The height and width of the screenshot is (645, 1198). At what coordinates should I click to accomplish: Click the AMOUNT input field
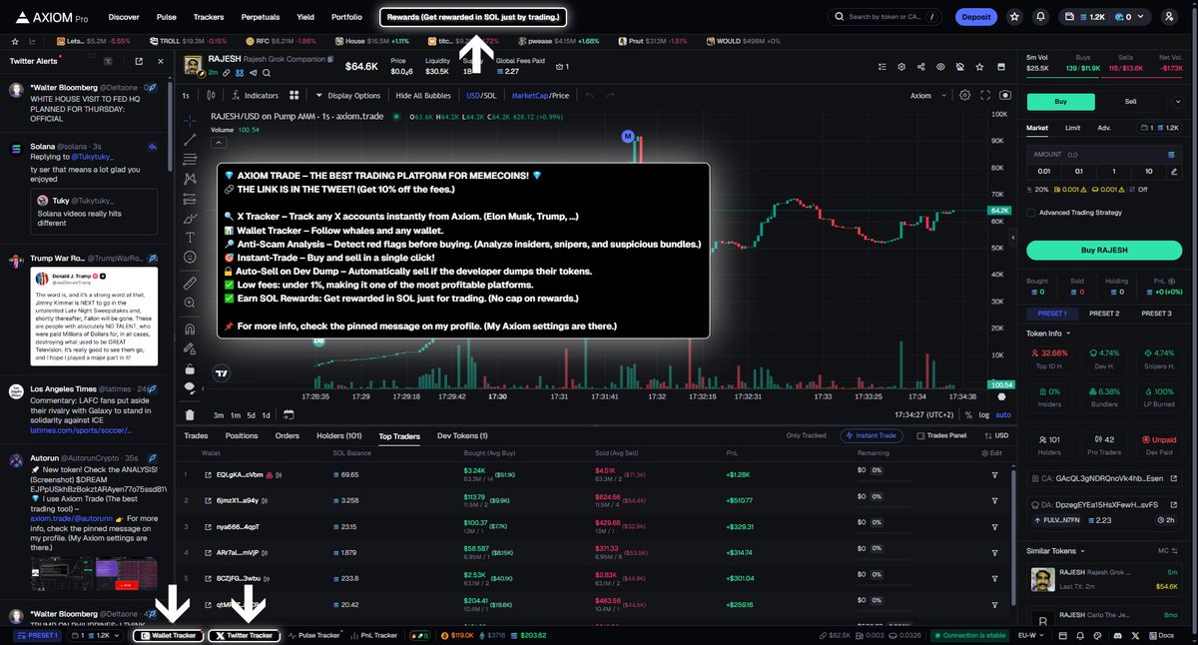tap(1103, 155)
